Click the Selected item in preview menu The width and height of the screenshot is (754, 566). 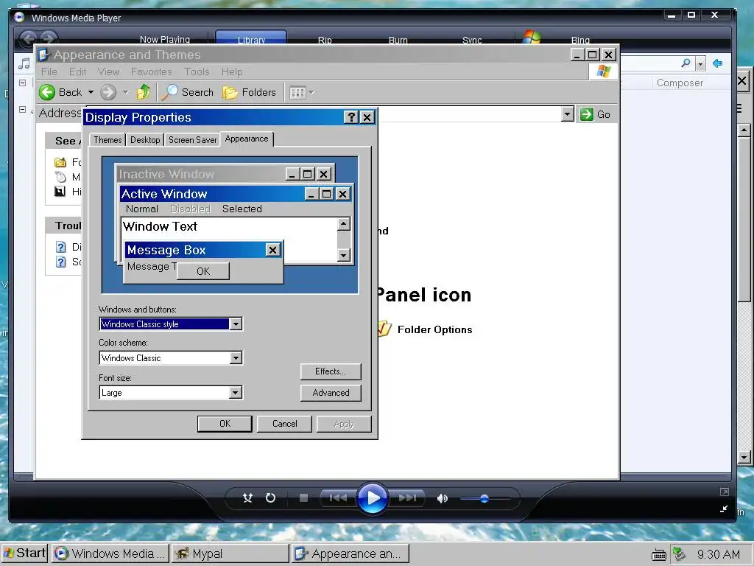click(242, 209)
